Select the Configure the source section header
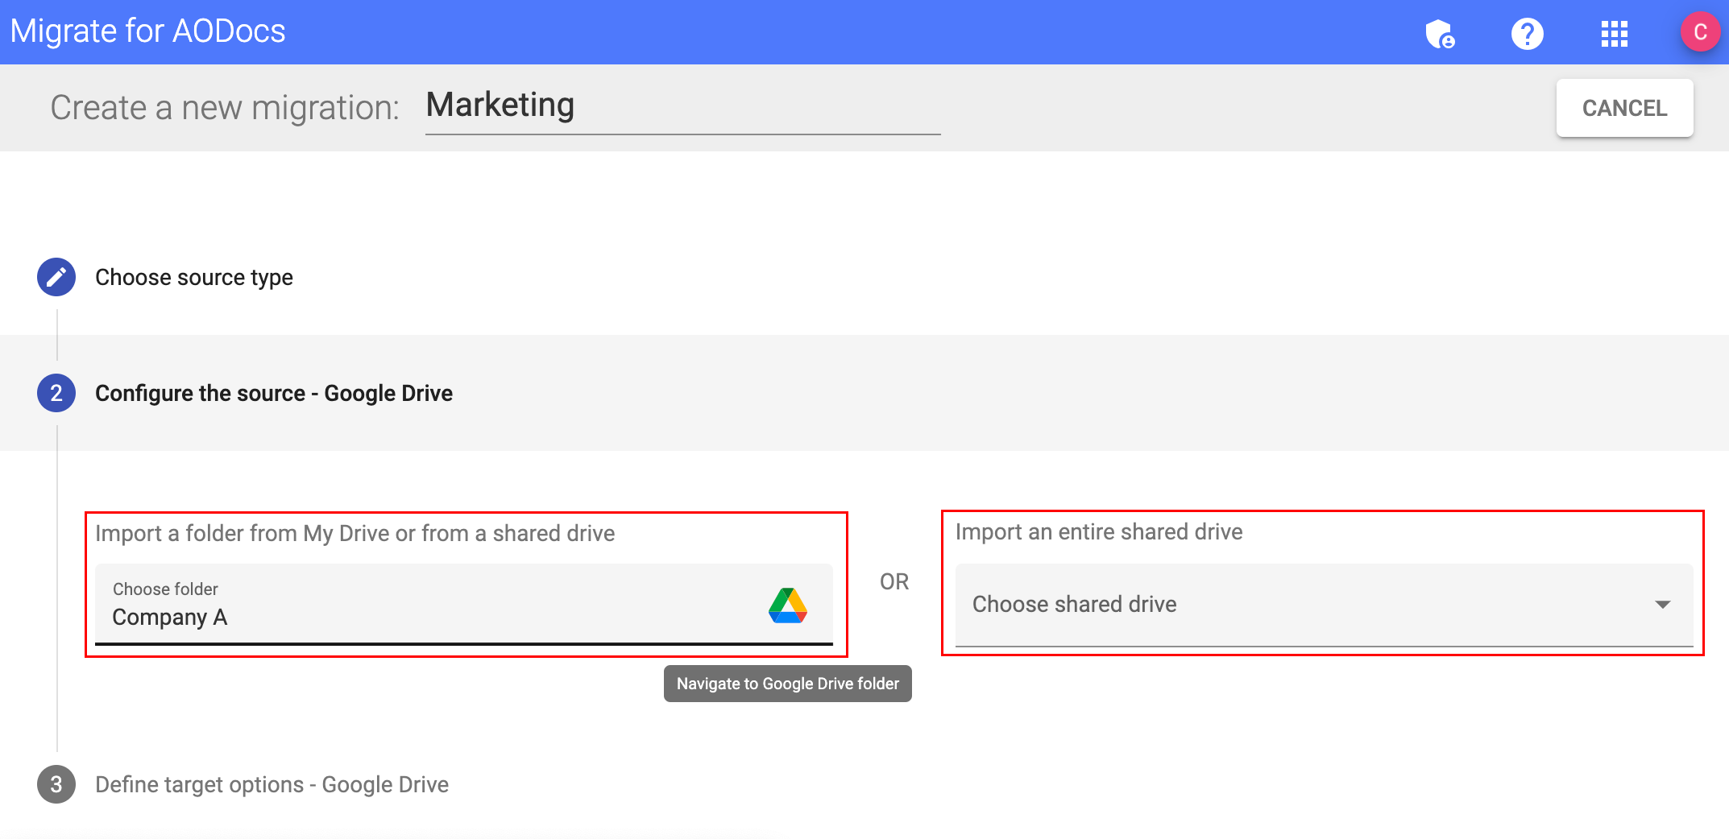 coord(274,393)
